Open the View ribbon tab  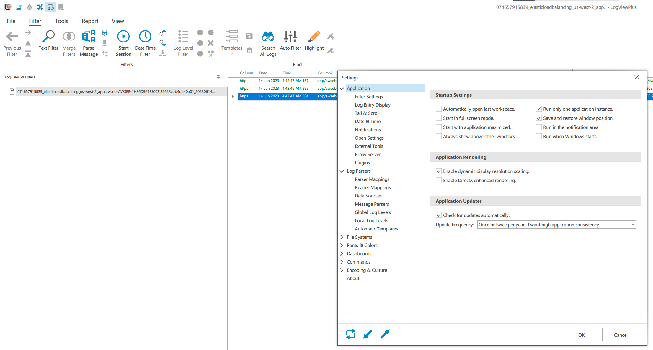[x=118, y=21]
